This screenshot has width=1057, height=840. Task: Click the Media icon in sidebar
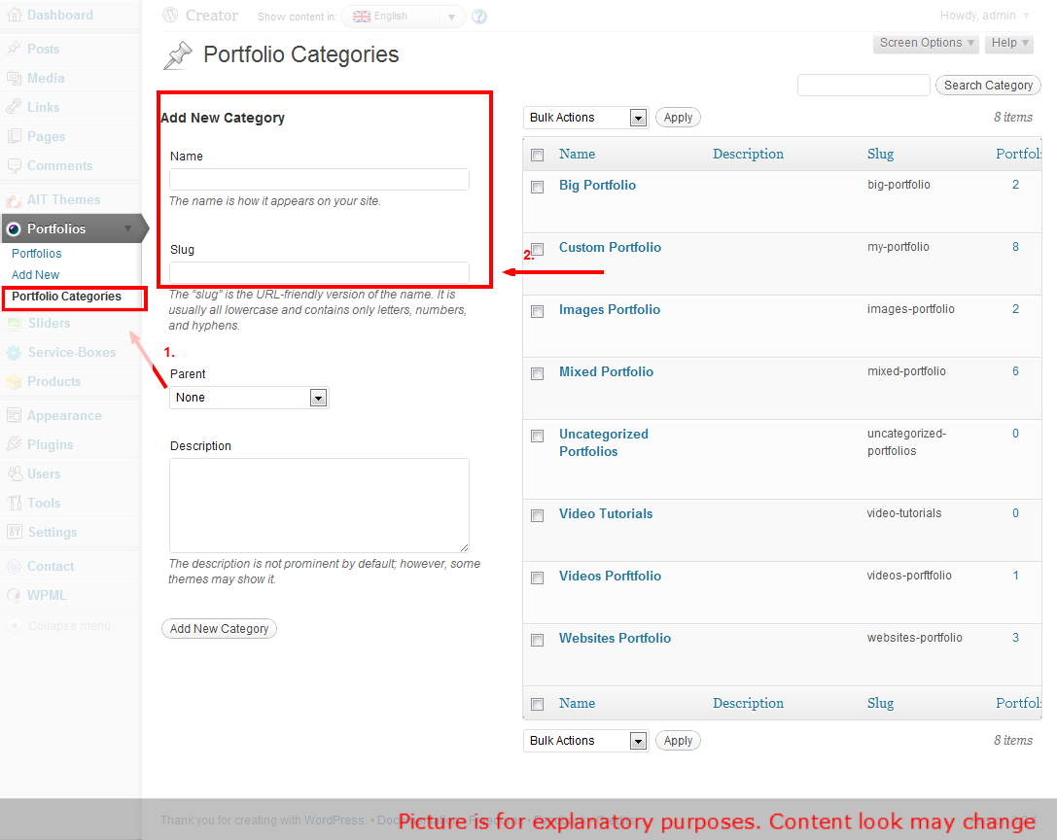pos(14,78)
